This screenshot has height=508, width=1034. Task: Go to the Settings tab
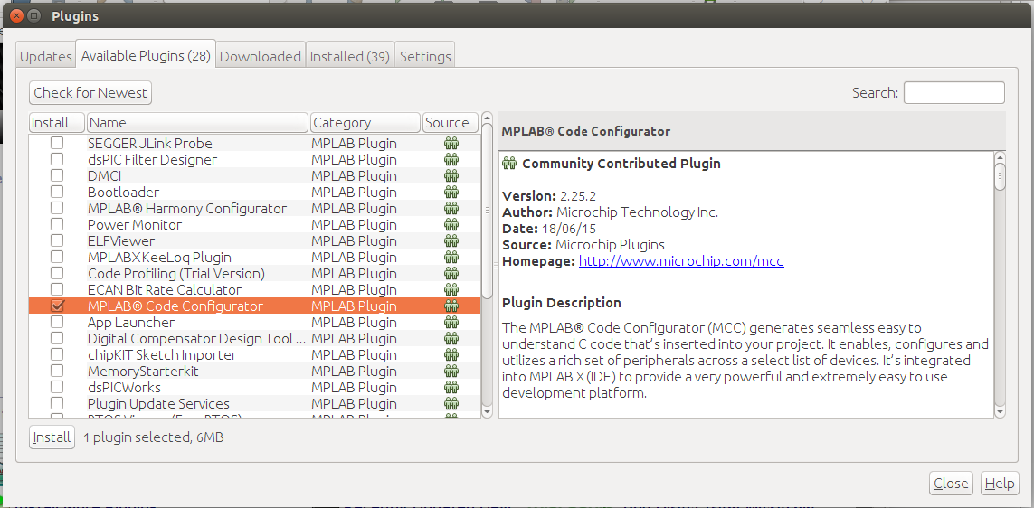425,56
